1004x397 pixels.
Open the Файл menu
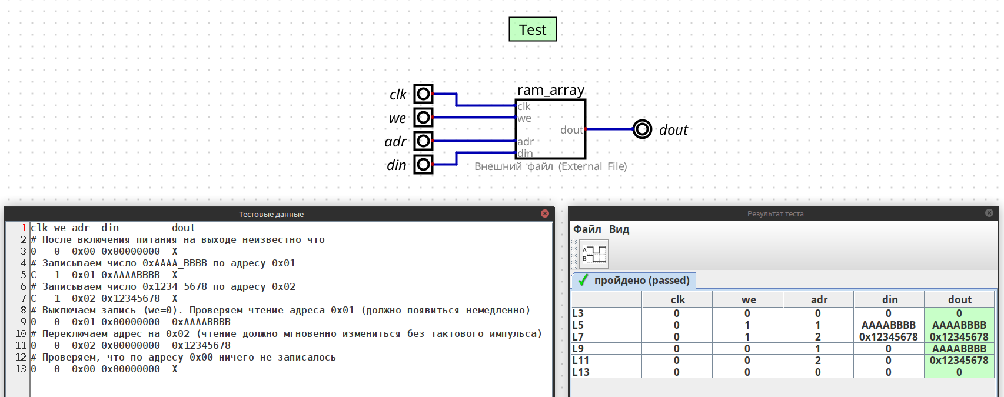click(587, 229)
